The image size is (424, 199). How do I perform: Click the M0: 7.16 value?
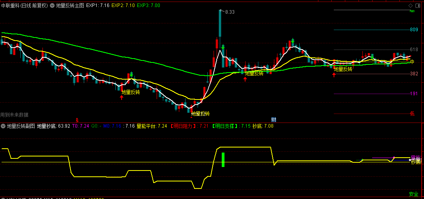point(113,126)
